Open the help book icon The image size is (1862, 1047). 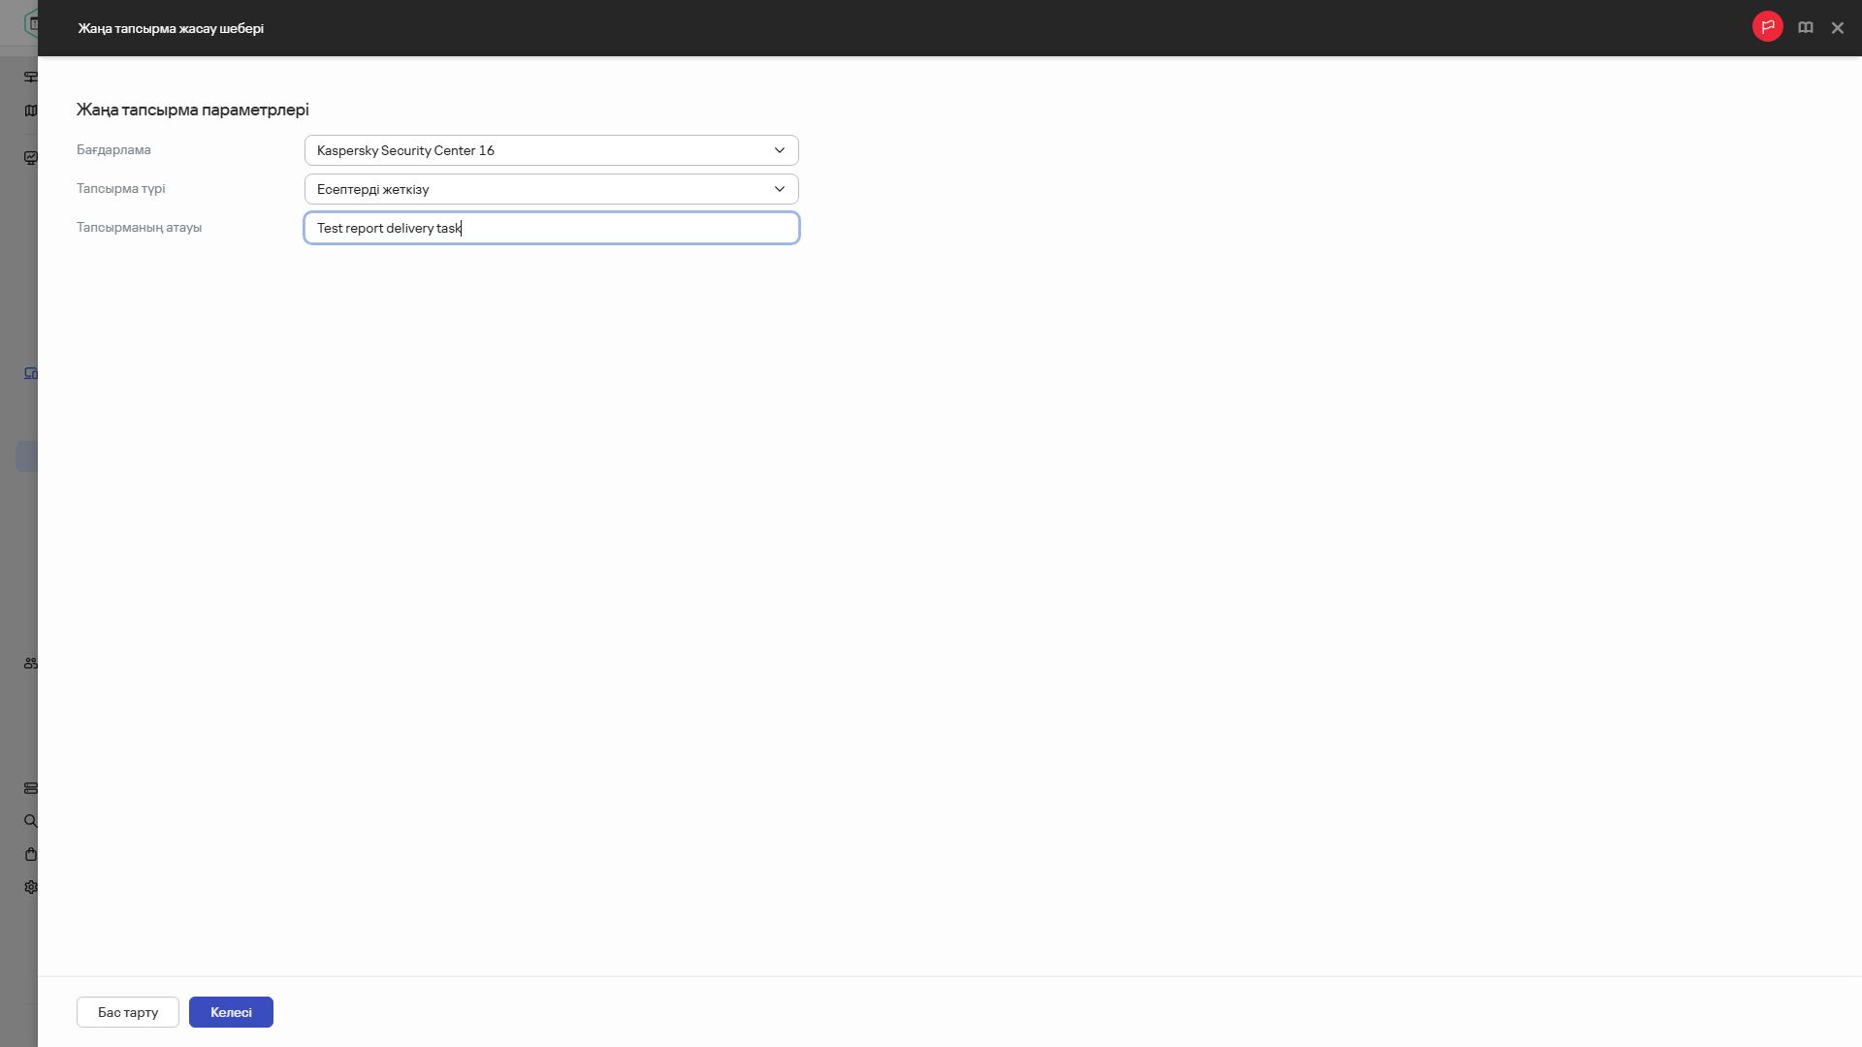click(x=1805, y=28)
